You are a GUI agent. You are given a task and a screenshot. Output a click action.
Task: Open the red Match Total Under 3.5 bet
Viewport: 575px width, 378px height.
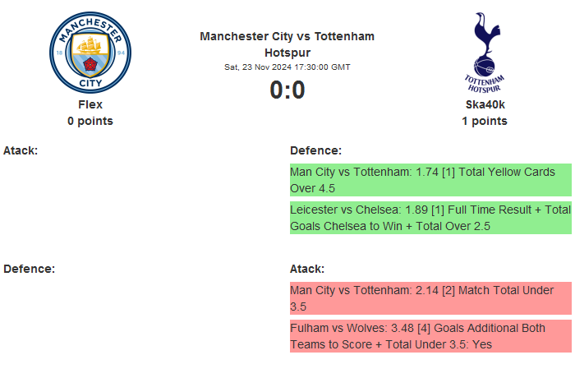tap(430, 298)
